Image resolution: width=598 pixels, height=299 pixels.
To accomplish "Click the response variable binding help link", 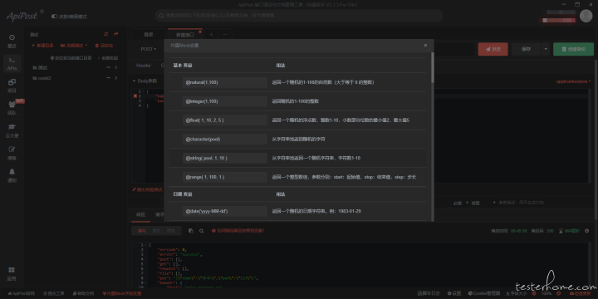I will (x=238, y=231).
